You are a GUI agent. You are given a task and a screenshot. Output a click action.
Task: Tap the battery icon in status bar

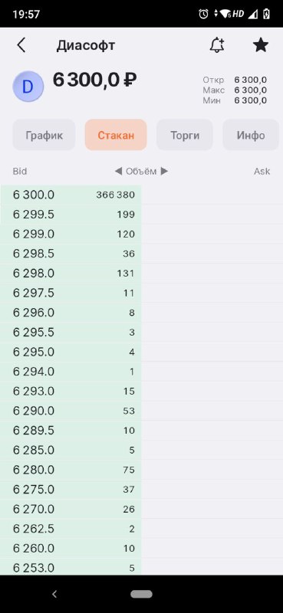267,15
